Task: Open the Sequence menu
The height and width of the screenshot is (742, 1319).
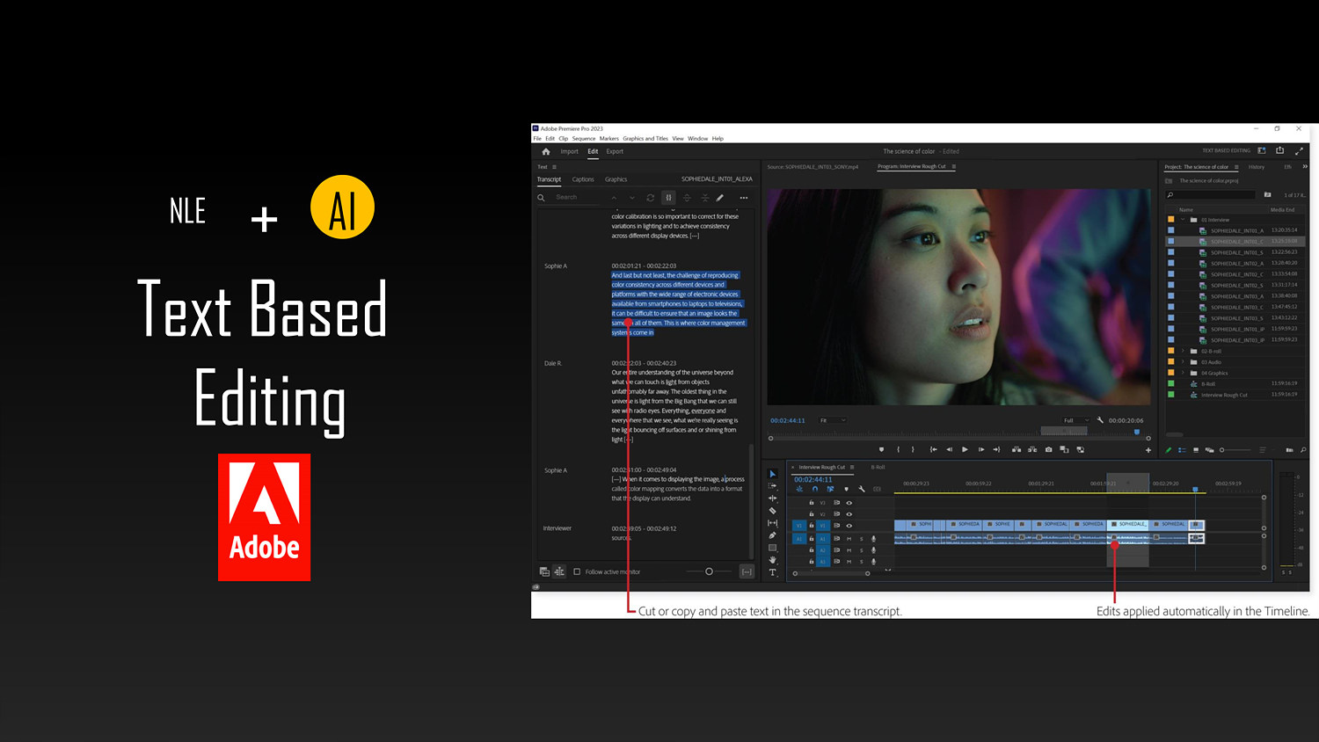Action: coord(584,138)
